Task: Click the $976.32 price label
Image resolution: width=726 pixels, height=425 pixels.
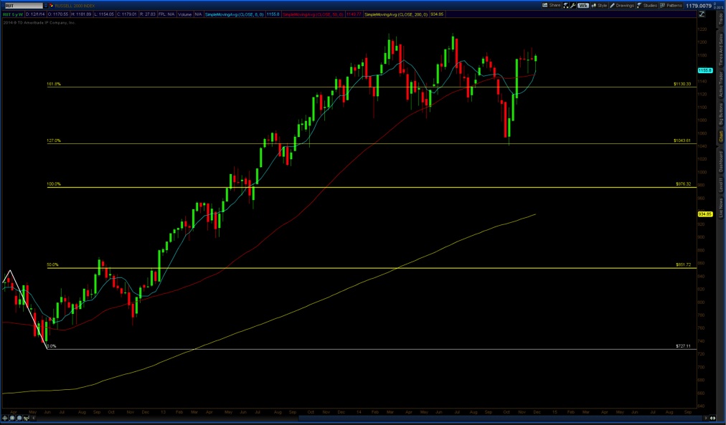Action: [x=683, y=184]
